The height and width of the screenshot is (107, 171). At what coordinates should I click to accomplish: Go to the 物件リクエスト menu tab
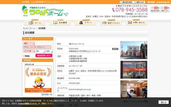pos(111,22)
